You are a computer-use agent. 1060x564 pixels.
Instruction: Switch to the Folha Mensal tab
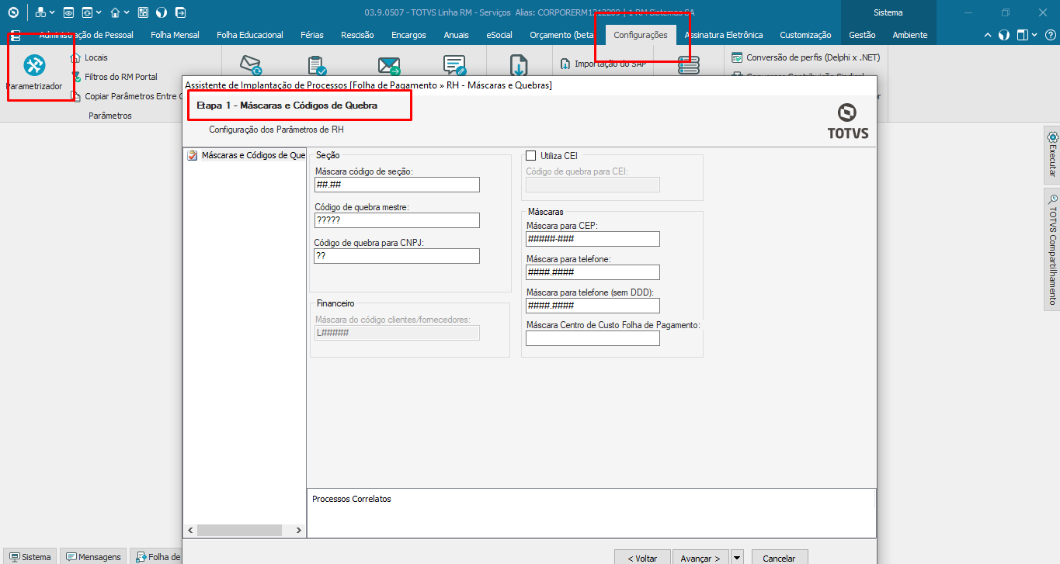pos(175,35)
